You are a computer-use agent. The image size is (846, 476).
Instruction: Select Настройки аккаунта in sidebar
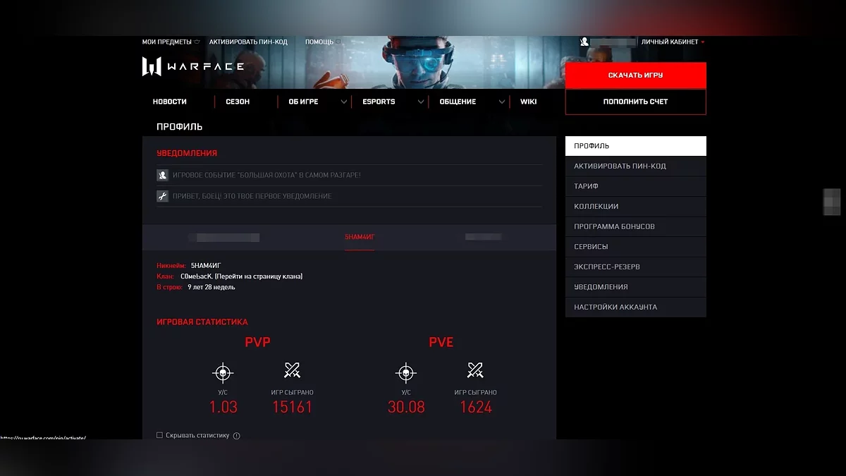pos(636,307)
